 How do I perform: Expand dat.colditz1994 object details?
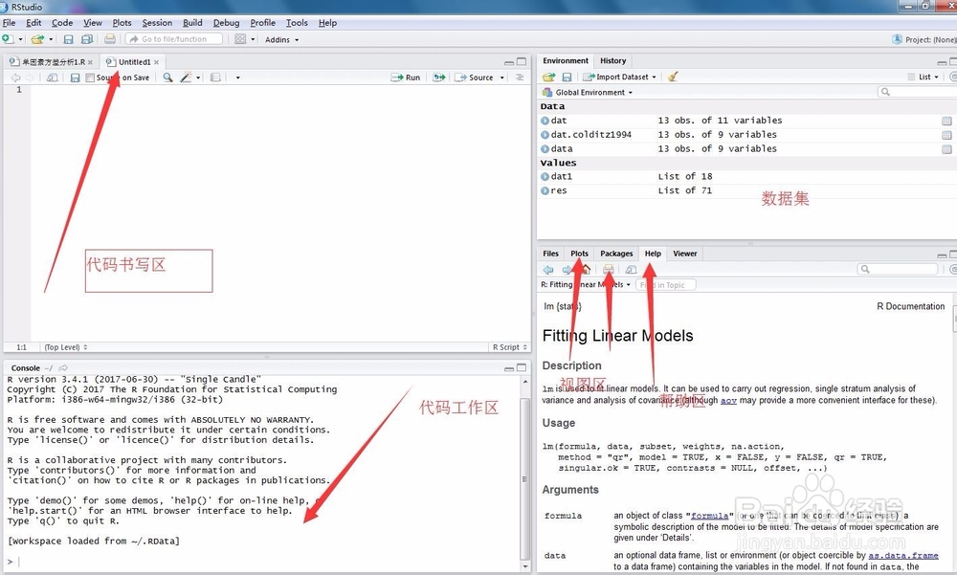coord(545,135)
